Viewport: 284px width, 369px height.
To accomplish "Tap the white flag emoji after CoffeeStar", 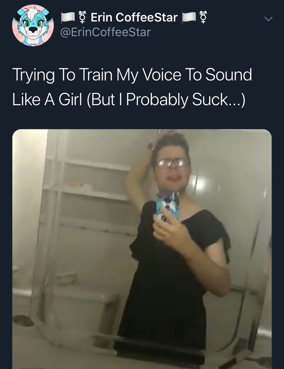I will 188,17.
